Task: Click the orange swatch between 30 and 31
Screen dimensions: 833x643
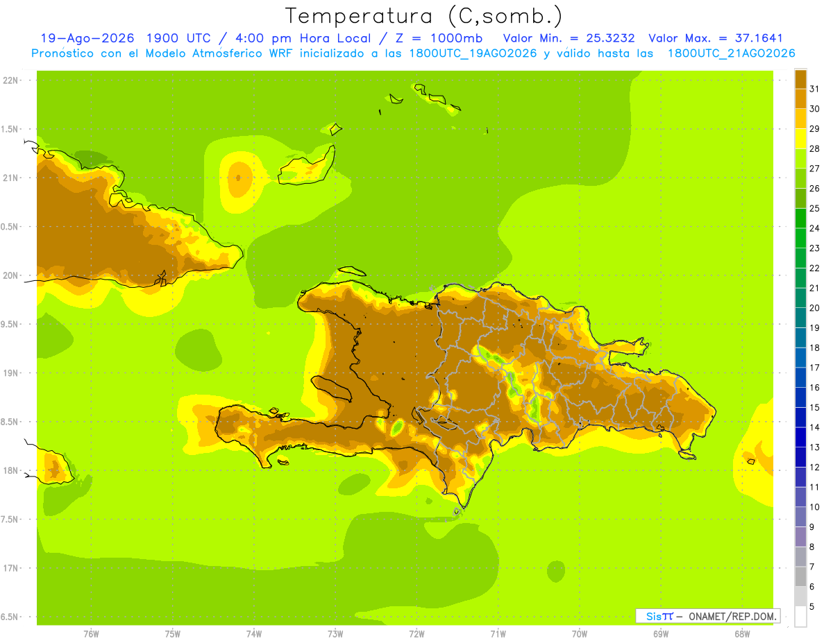Action: (x=800, y=99)
